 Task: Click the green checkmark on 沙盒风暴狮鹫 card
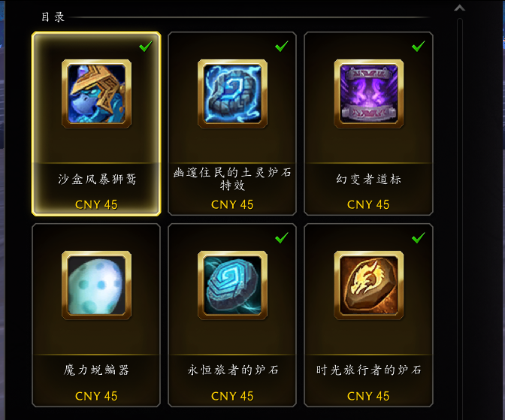pos(146,46)
